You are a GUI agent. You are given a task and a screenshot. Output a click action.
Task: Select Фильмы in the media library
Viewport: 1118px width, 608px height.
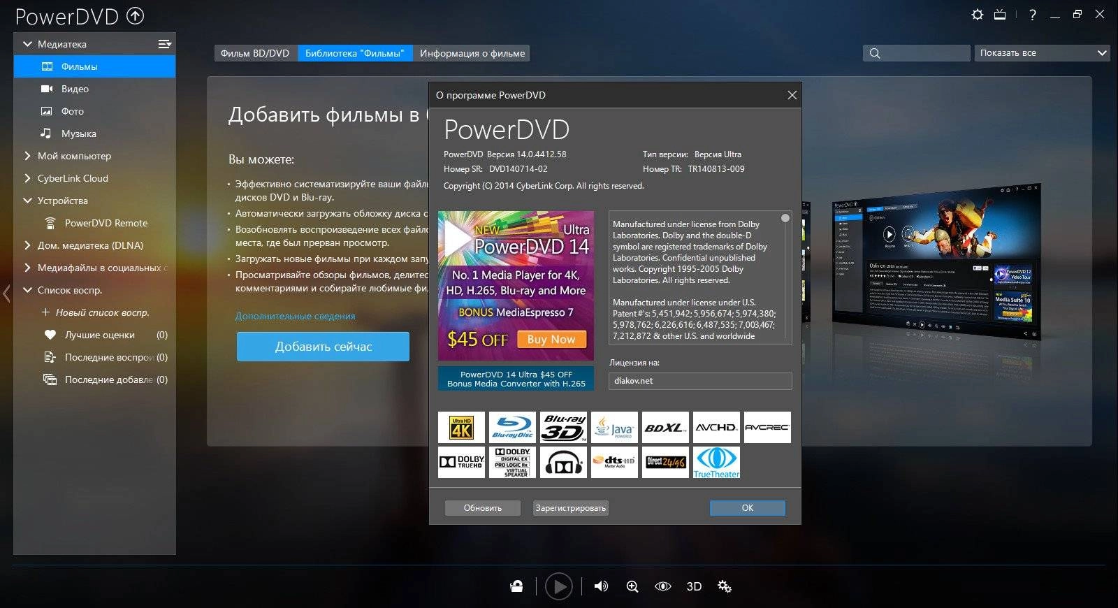click(94, 66)
